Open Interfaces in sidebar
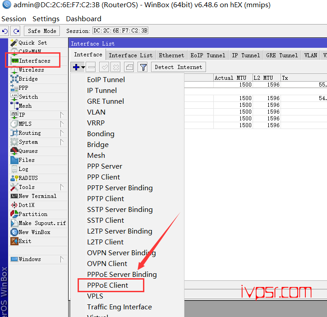 39,61
